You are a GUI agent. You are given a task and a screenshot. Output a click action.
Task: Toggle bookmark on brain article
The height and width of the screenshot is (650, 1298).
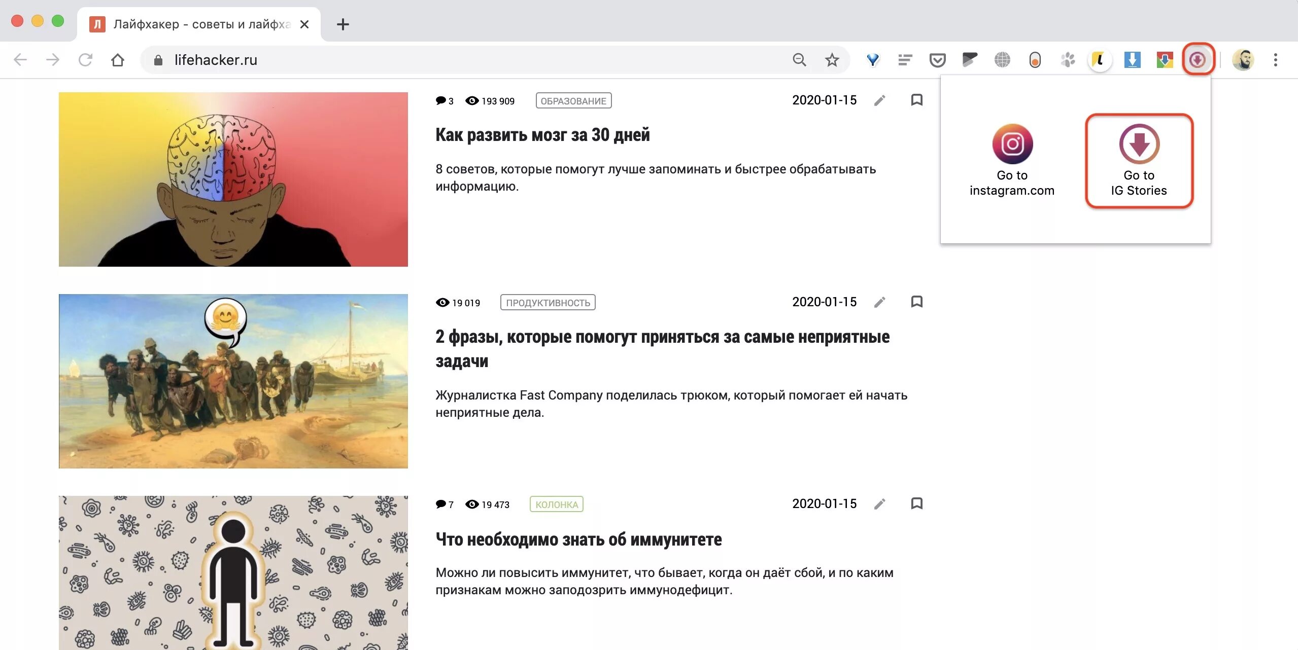[x=916, y=100]
